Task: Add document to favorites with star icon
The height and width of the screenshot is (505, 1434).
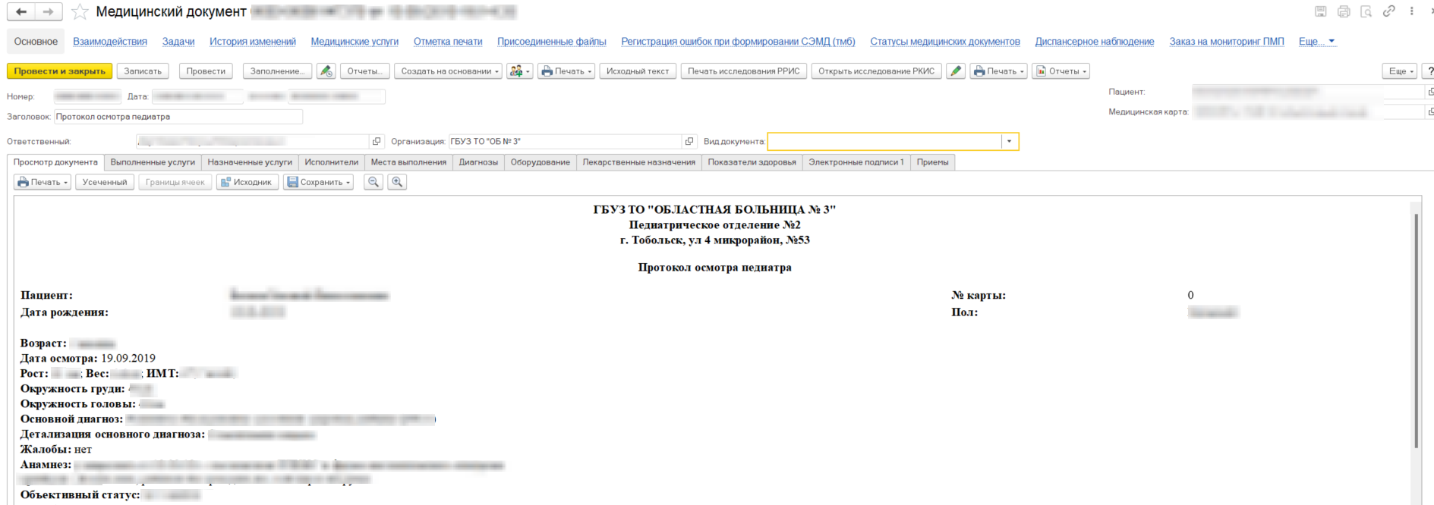Action: point(80,12)
